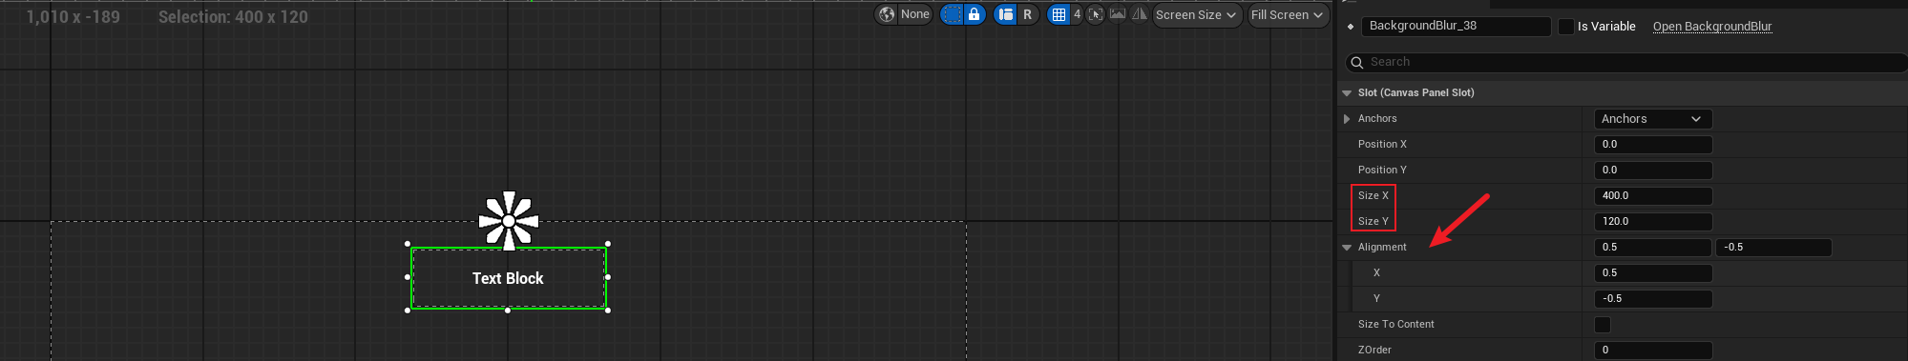Collapse the Slot (Canvas Panel Slot) section
This screenshot has height=361, width=1908.
coord(1347,93)
